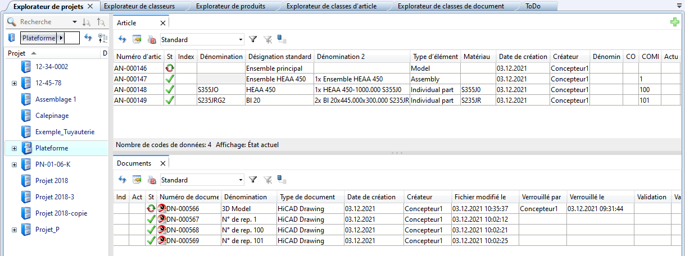Screen dimensions: 685x256
Task: Click the print/export icon in the Documents toolbar
Action: (x=151, y=180)
